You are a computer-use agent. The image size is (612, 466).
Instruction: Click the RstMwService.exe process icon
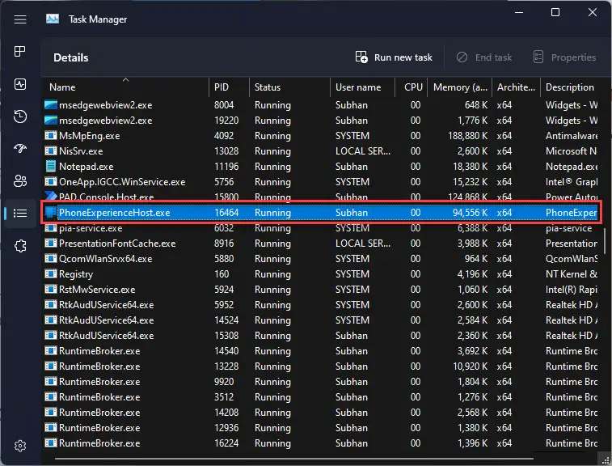coord(51,290)
